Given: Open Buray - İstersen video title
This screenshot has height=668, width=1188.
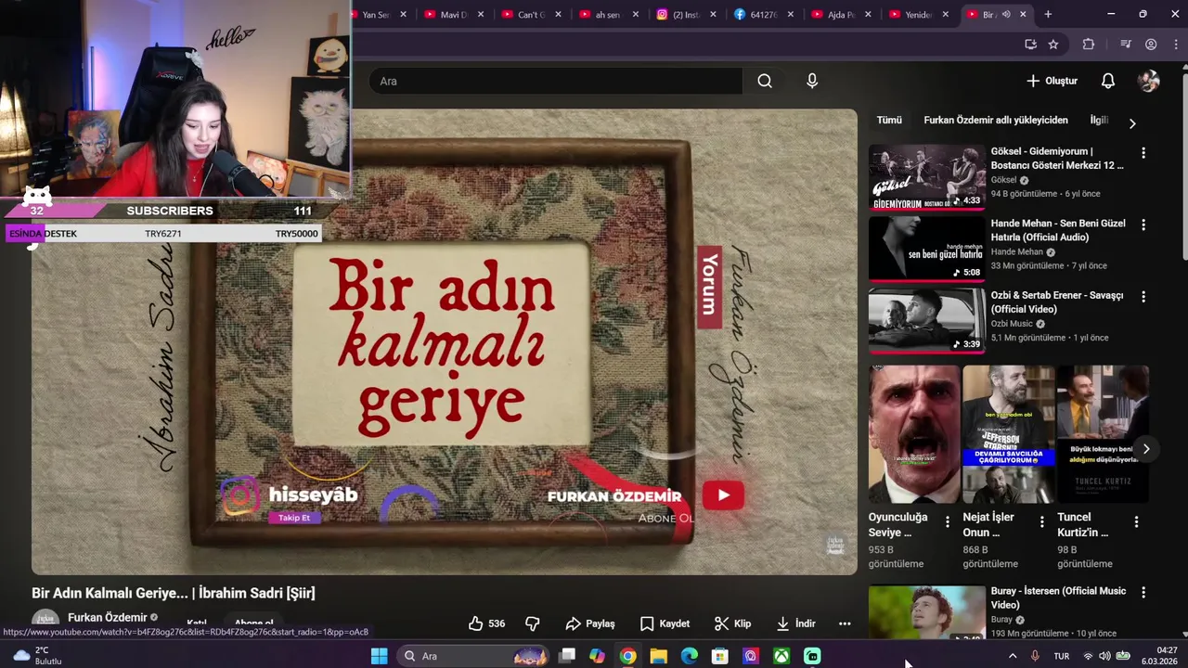Looking at the screenshot, I should (x=1058, y=597).
